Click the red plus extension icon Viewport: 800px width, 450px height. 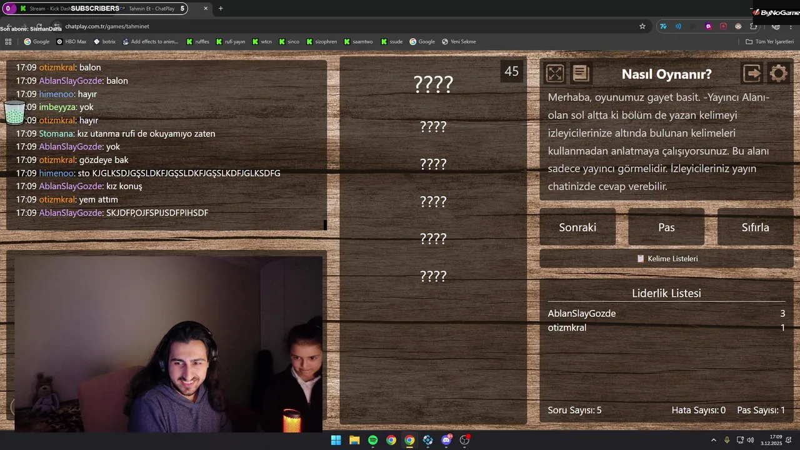coord(723,26)
